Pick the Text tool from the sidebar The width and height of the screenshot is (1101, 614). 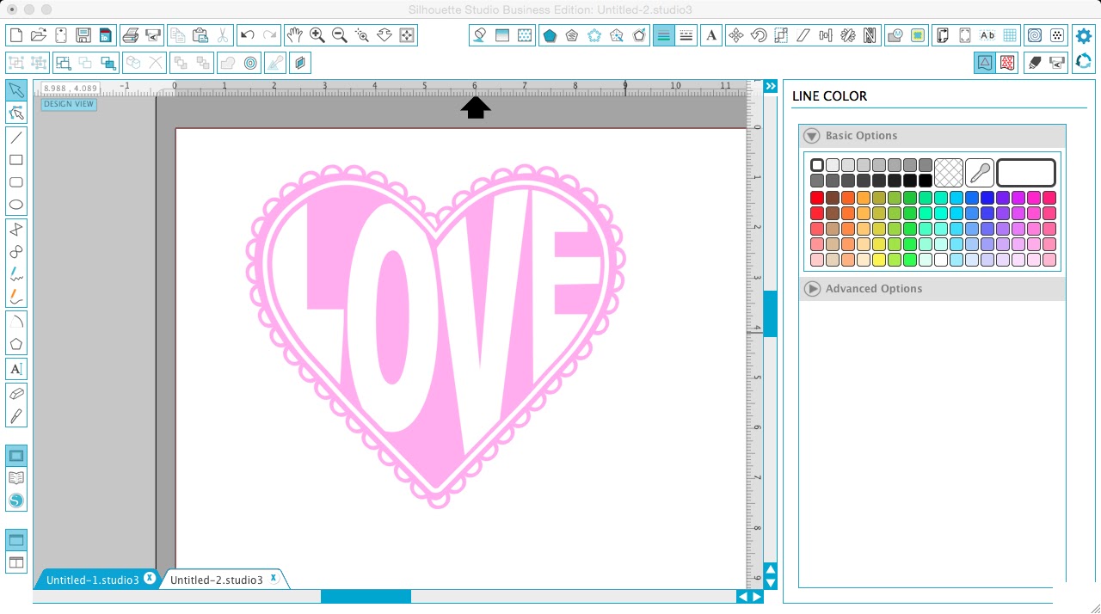[x=16, y=368]
